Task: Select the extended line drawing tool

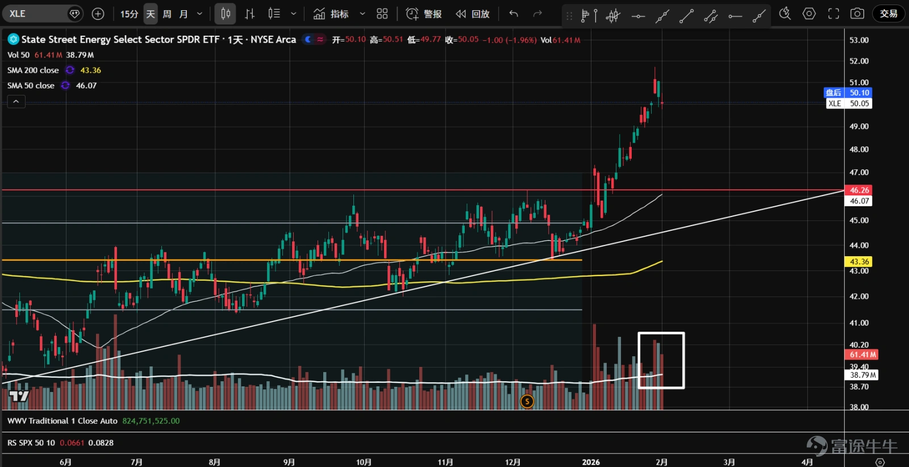Action: tap(662, 16)
